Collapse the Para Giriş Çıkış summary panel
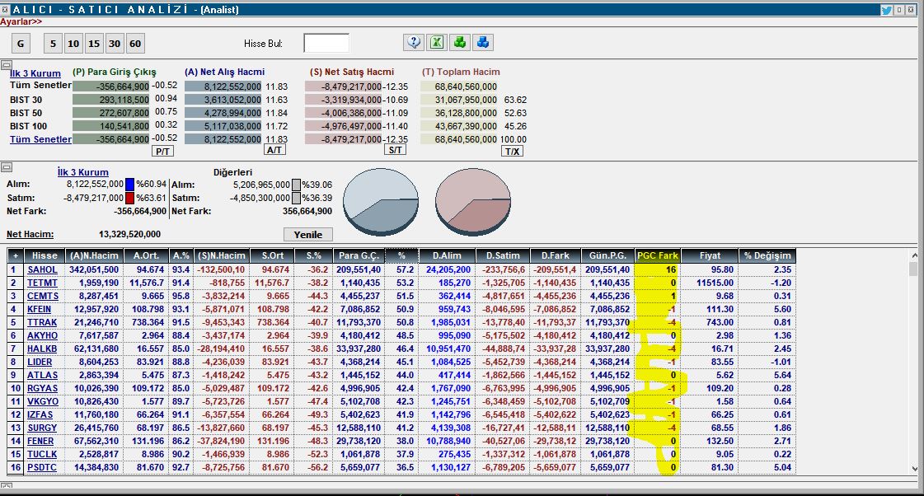Image resolution: width=924 pixels, height=496 pixels. 6,65
